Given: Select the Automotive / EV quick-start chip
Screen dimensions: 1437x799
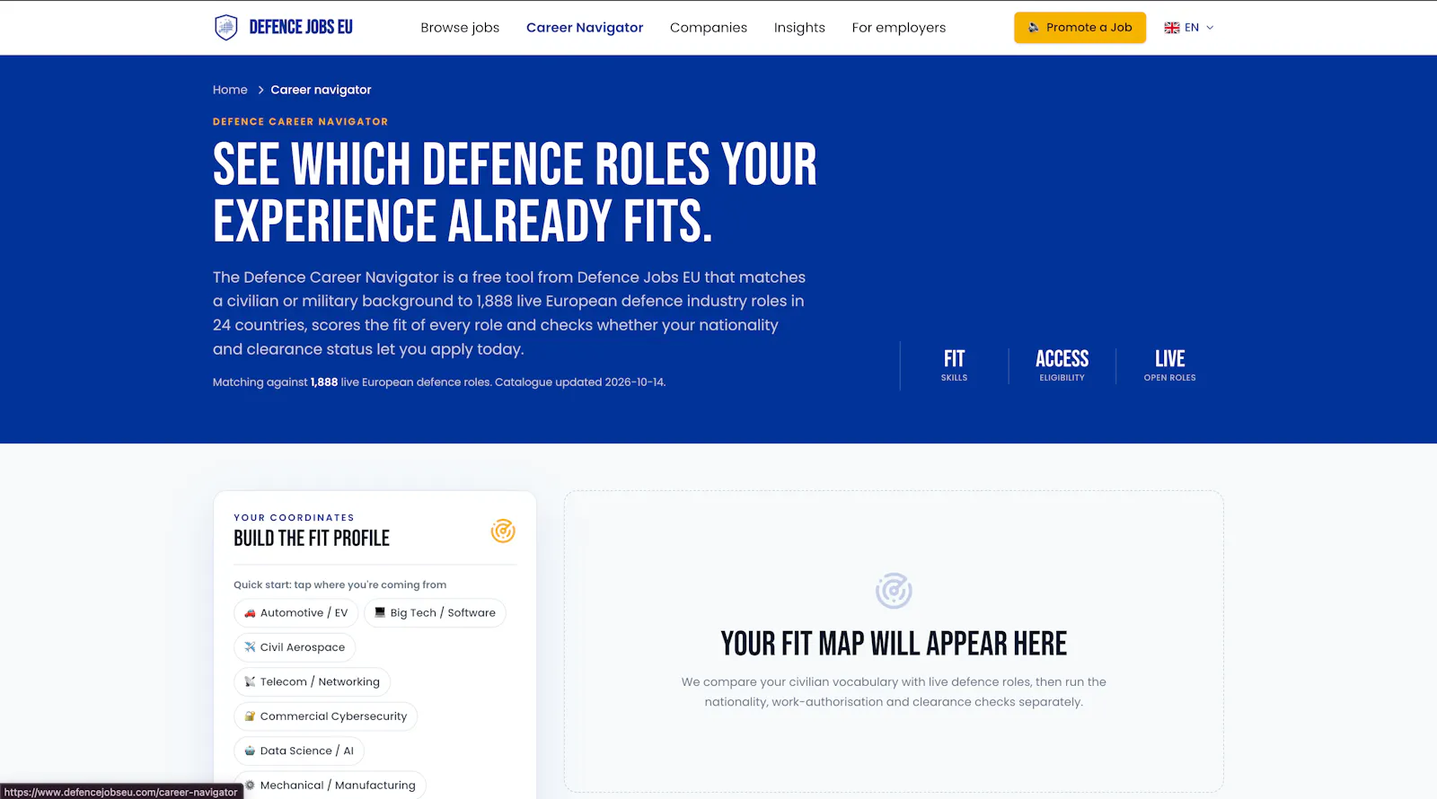Looking at the screenshot, I should [295, 613].
